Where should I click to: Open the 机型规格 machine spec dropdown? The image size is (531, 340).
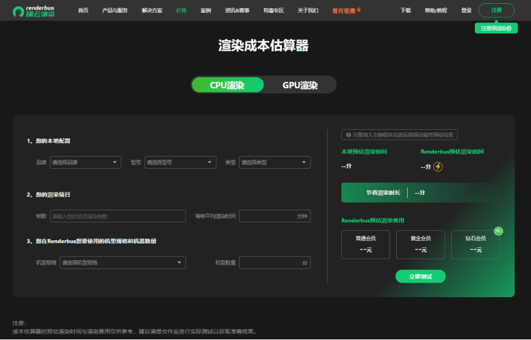click(123, 263)
